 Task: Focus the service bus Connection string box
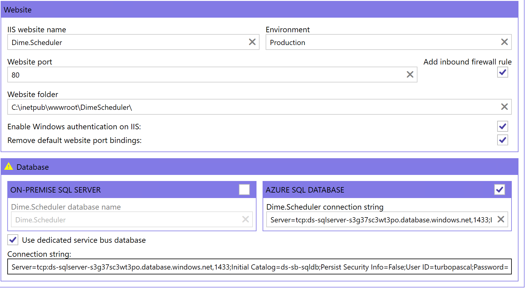260,267
